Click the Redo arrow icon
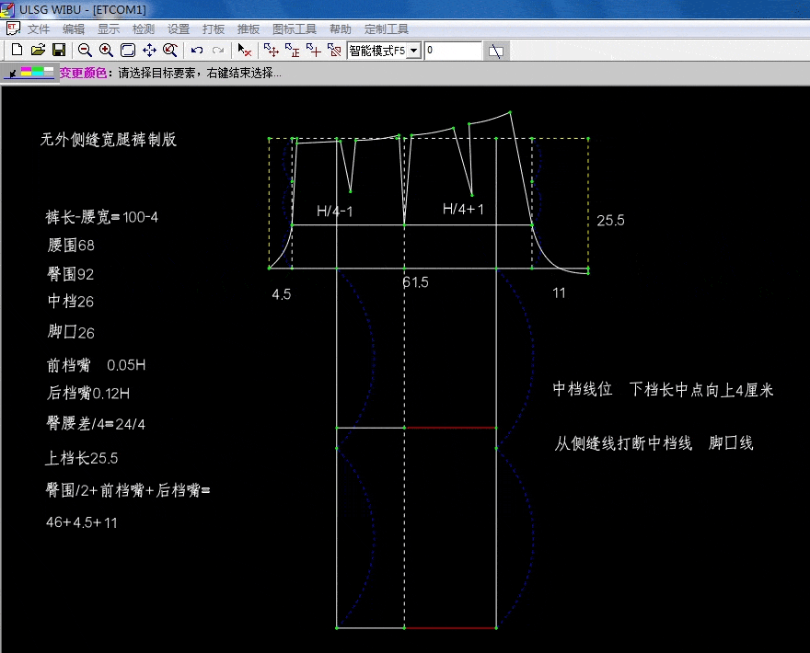 coord(218,50)
